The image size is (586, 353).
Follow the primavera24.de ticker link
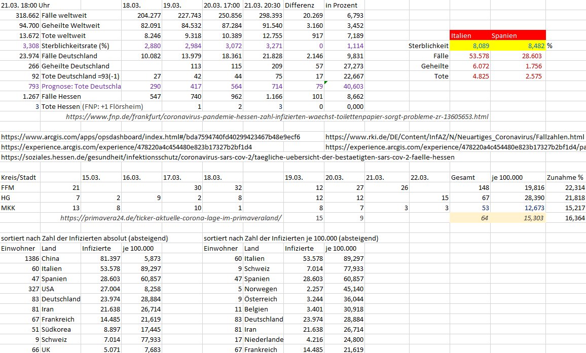(x=171, y=218)
